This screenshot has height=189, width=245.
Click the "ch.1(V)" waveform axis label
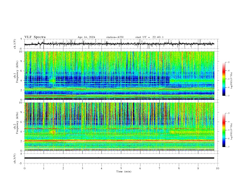(x=15, y=44)
